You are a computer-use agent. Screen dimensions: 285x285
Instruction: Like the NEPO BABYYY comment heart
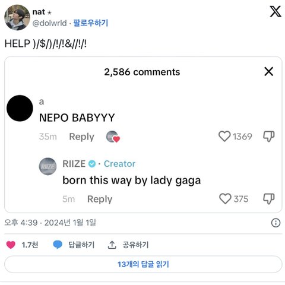click(224, 137)
